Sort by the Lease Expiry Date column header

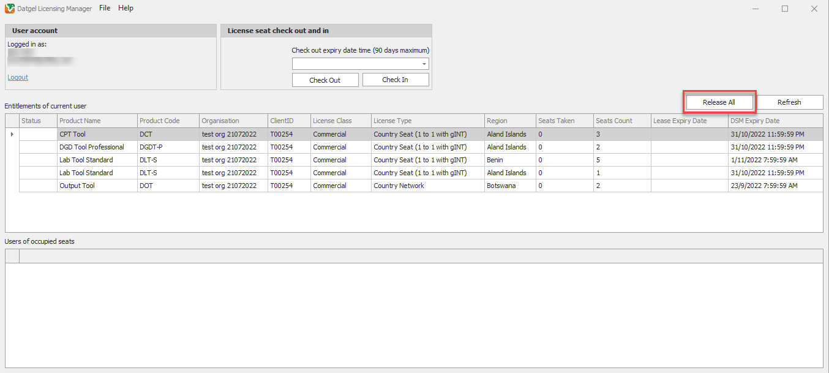point(689,121)
